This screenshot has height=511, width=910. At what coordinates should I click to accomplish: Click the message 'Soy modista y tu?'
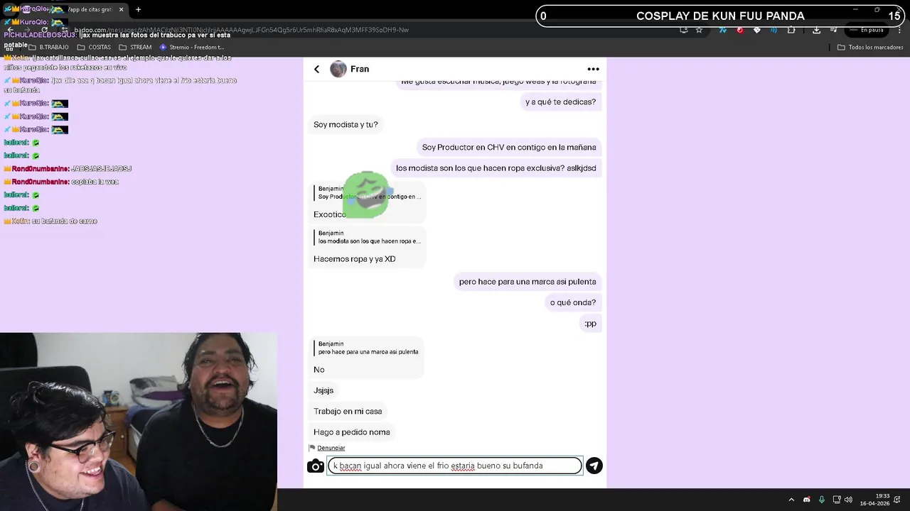click(346, 124)
